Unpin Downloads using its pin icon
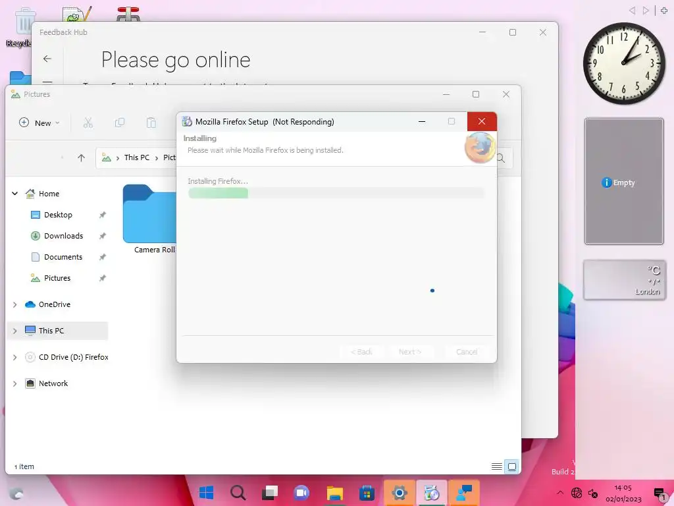674x506 pixels. pos(102,236)
